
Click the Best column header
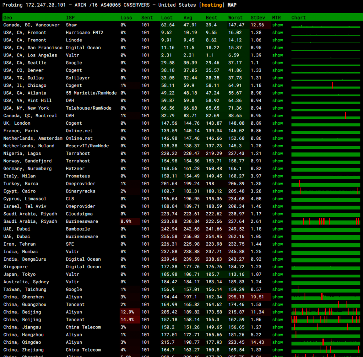(x=211, y=18)
